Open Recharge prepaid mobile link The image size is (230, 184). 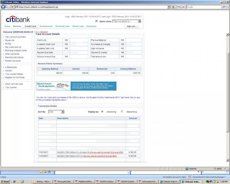pyautogui.click(x=16, y=51)
